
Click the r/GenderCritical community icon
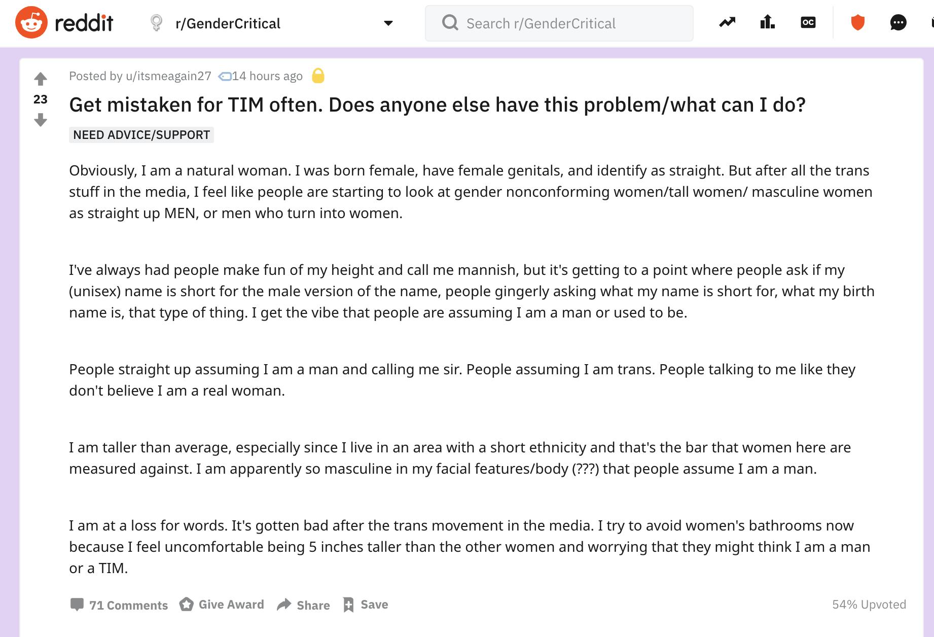click(157, 23)
